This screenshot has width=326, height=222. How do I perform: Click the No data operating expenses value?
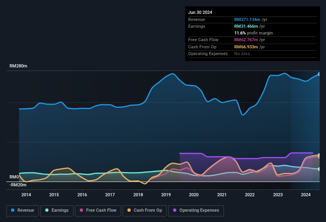(242, 54)
